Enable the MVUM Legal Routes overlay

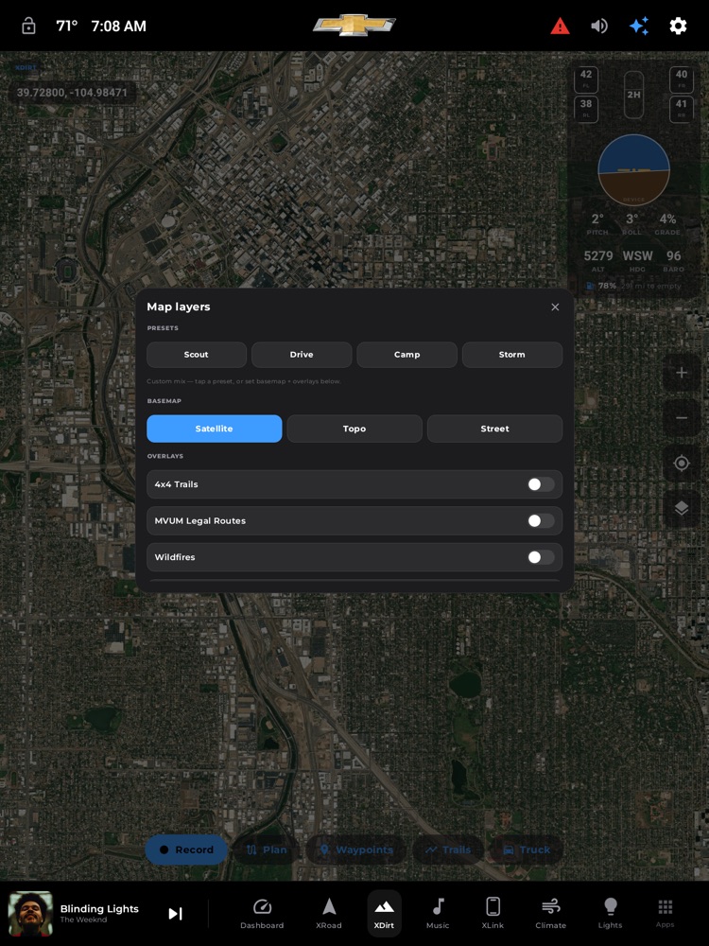[x=541, y=520]
